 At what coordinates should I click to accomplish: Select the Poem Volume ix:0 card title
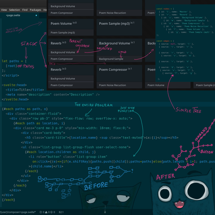pos(64,24)
